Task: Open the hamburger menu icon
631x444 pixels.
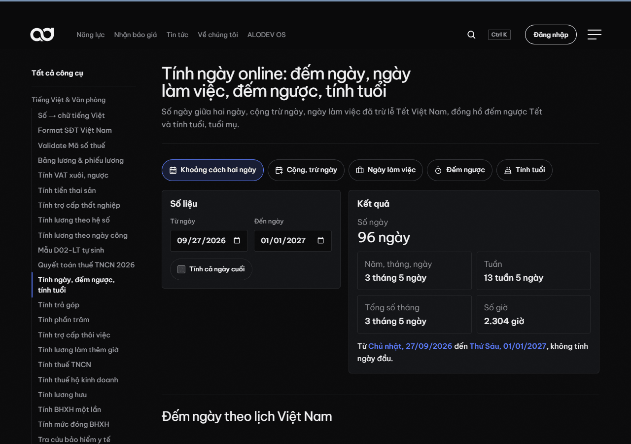Action: click(595, 35)
